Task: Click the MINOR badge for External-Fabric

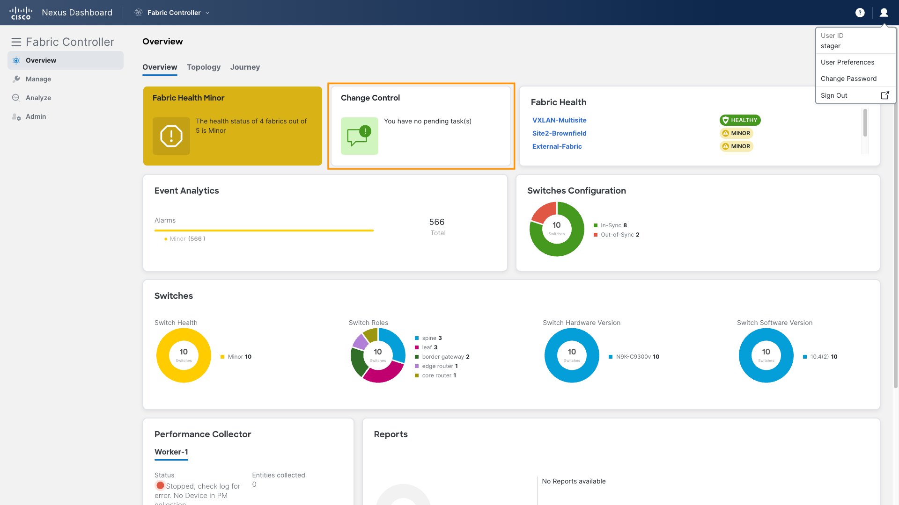Action: tap(737, 146)
